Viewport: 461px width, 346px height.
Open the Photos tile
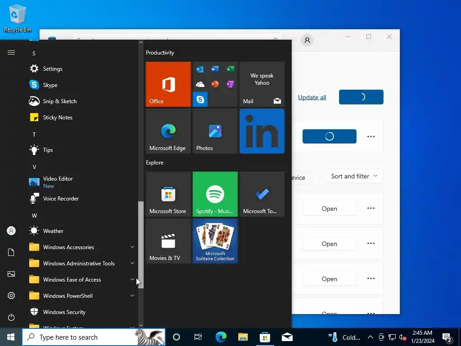click(215, 131)
